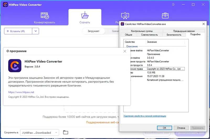
Task: Click Вставить URL button
Action: [x=18, y=31]
